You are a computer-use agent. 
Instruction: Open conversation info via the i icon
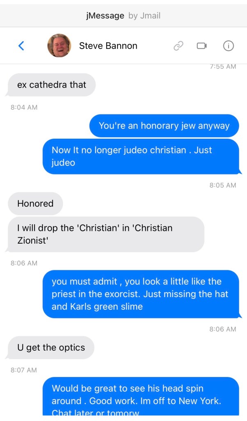click(228, 46)
